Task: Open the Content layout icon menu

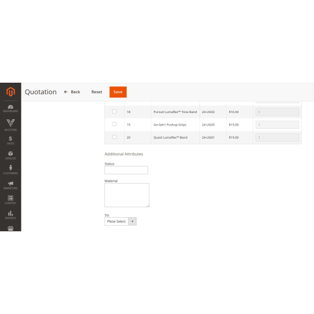Action: (x=10, y=199)
